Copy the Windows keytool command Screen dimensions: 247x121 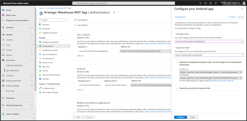pyautogui.click(x=241, y=78)
